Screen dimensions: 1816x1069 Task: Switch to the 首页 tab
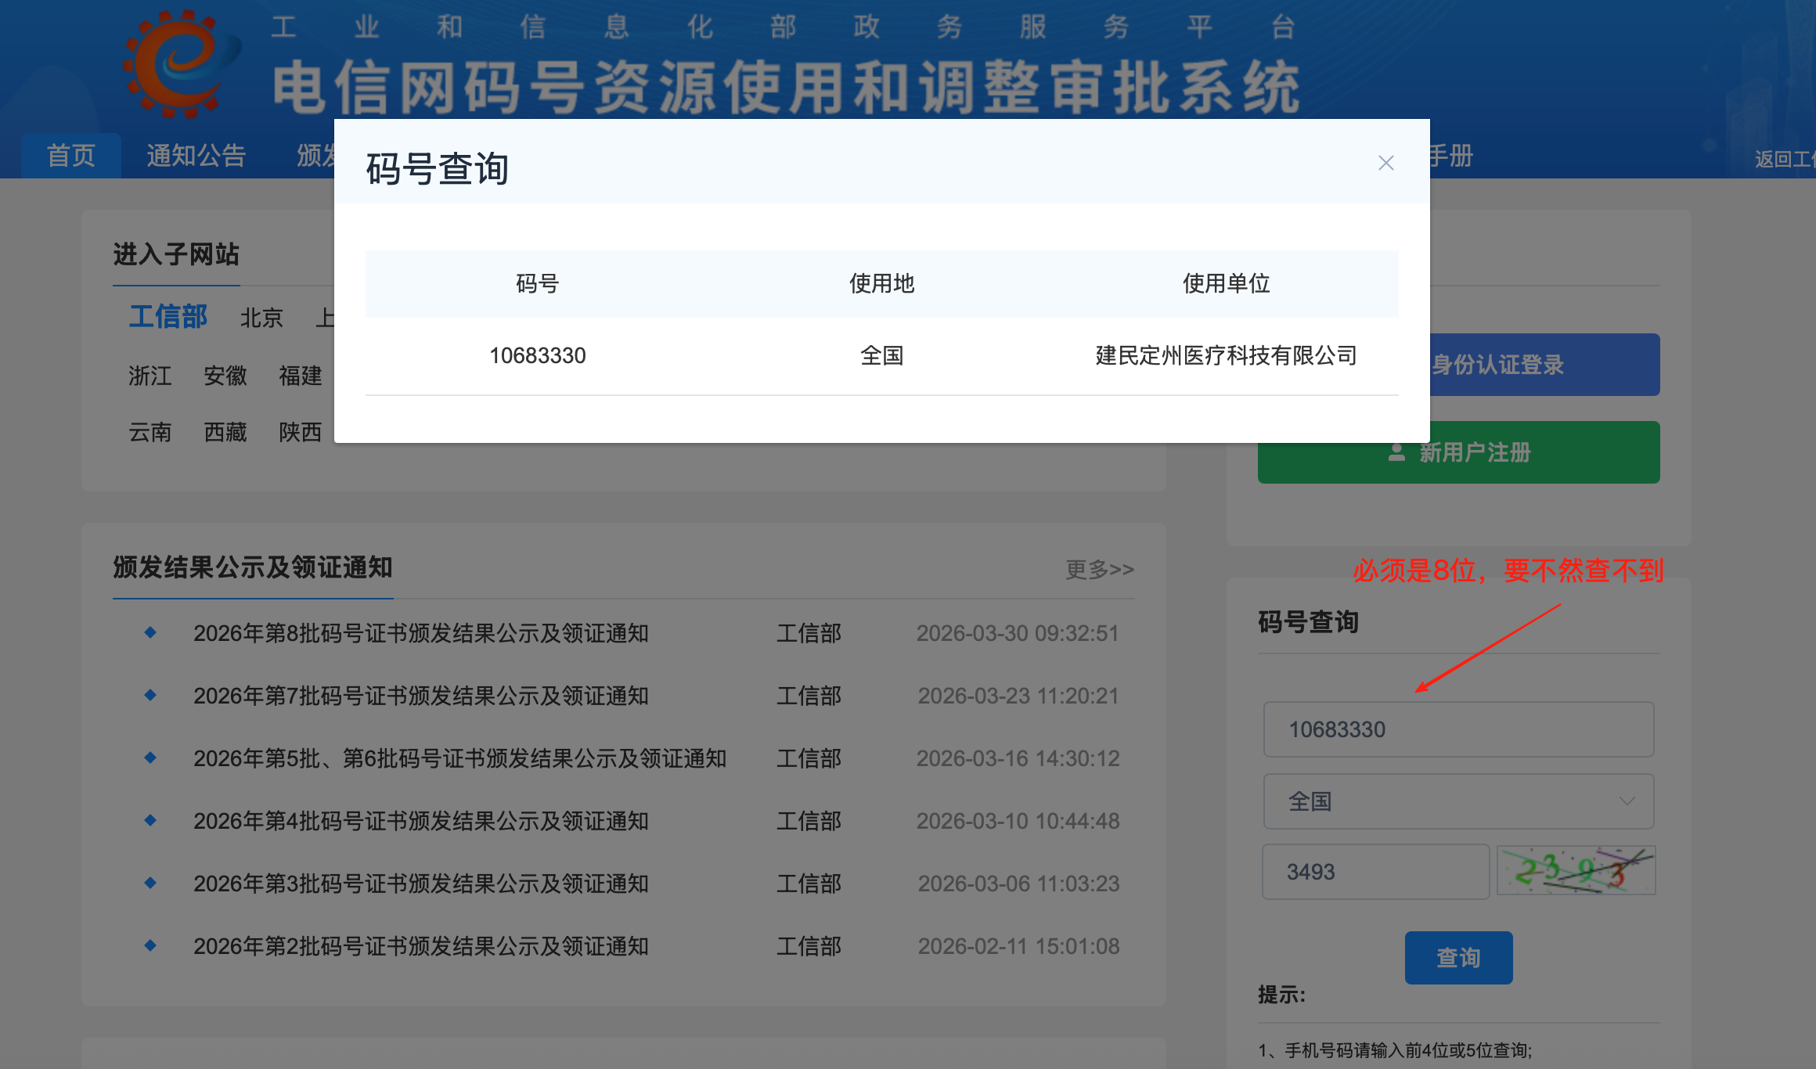click(x=71, y=156)
